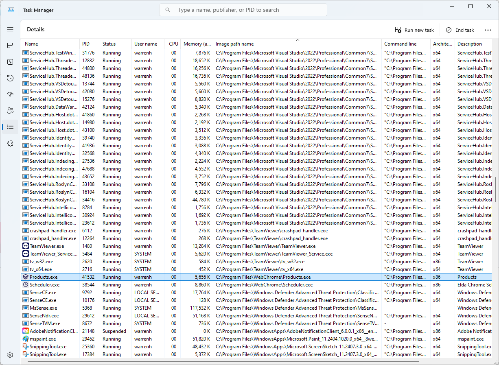Click the process search field
This screenshot has height=365, width=499.
pyautogui.click(x=243, y=9)
